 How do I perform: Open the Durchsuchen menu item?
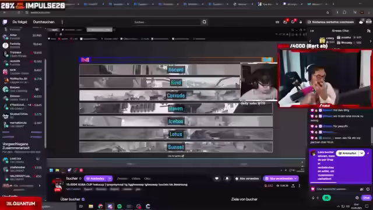pyautogui.click(x=44, y=22)
